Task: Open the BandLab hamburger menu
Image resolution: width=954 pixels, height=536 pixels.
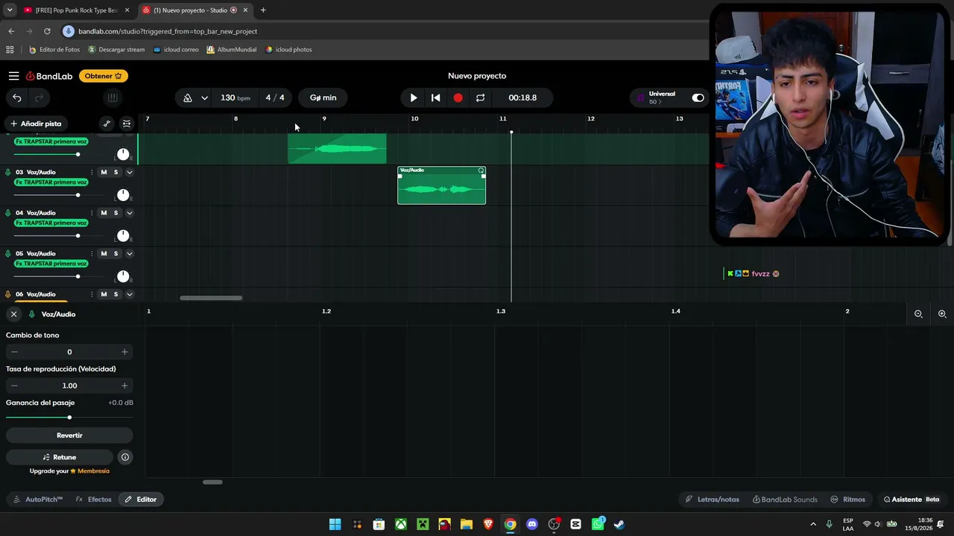Action: pos(13,76)
